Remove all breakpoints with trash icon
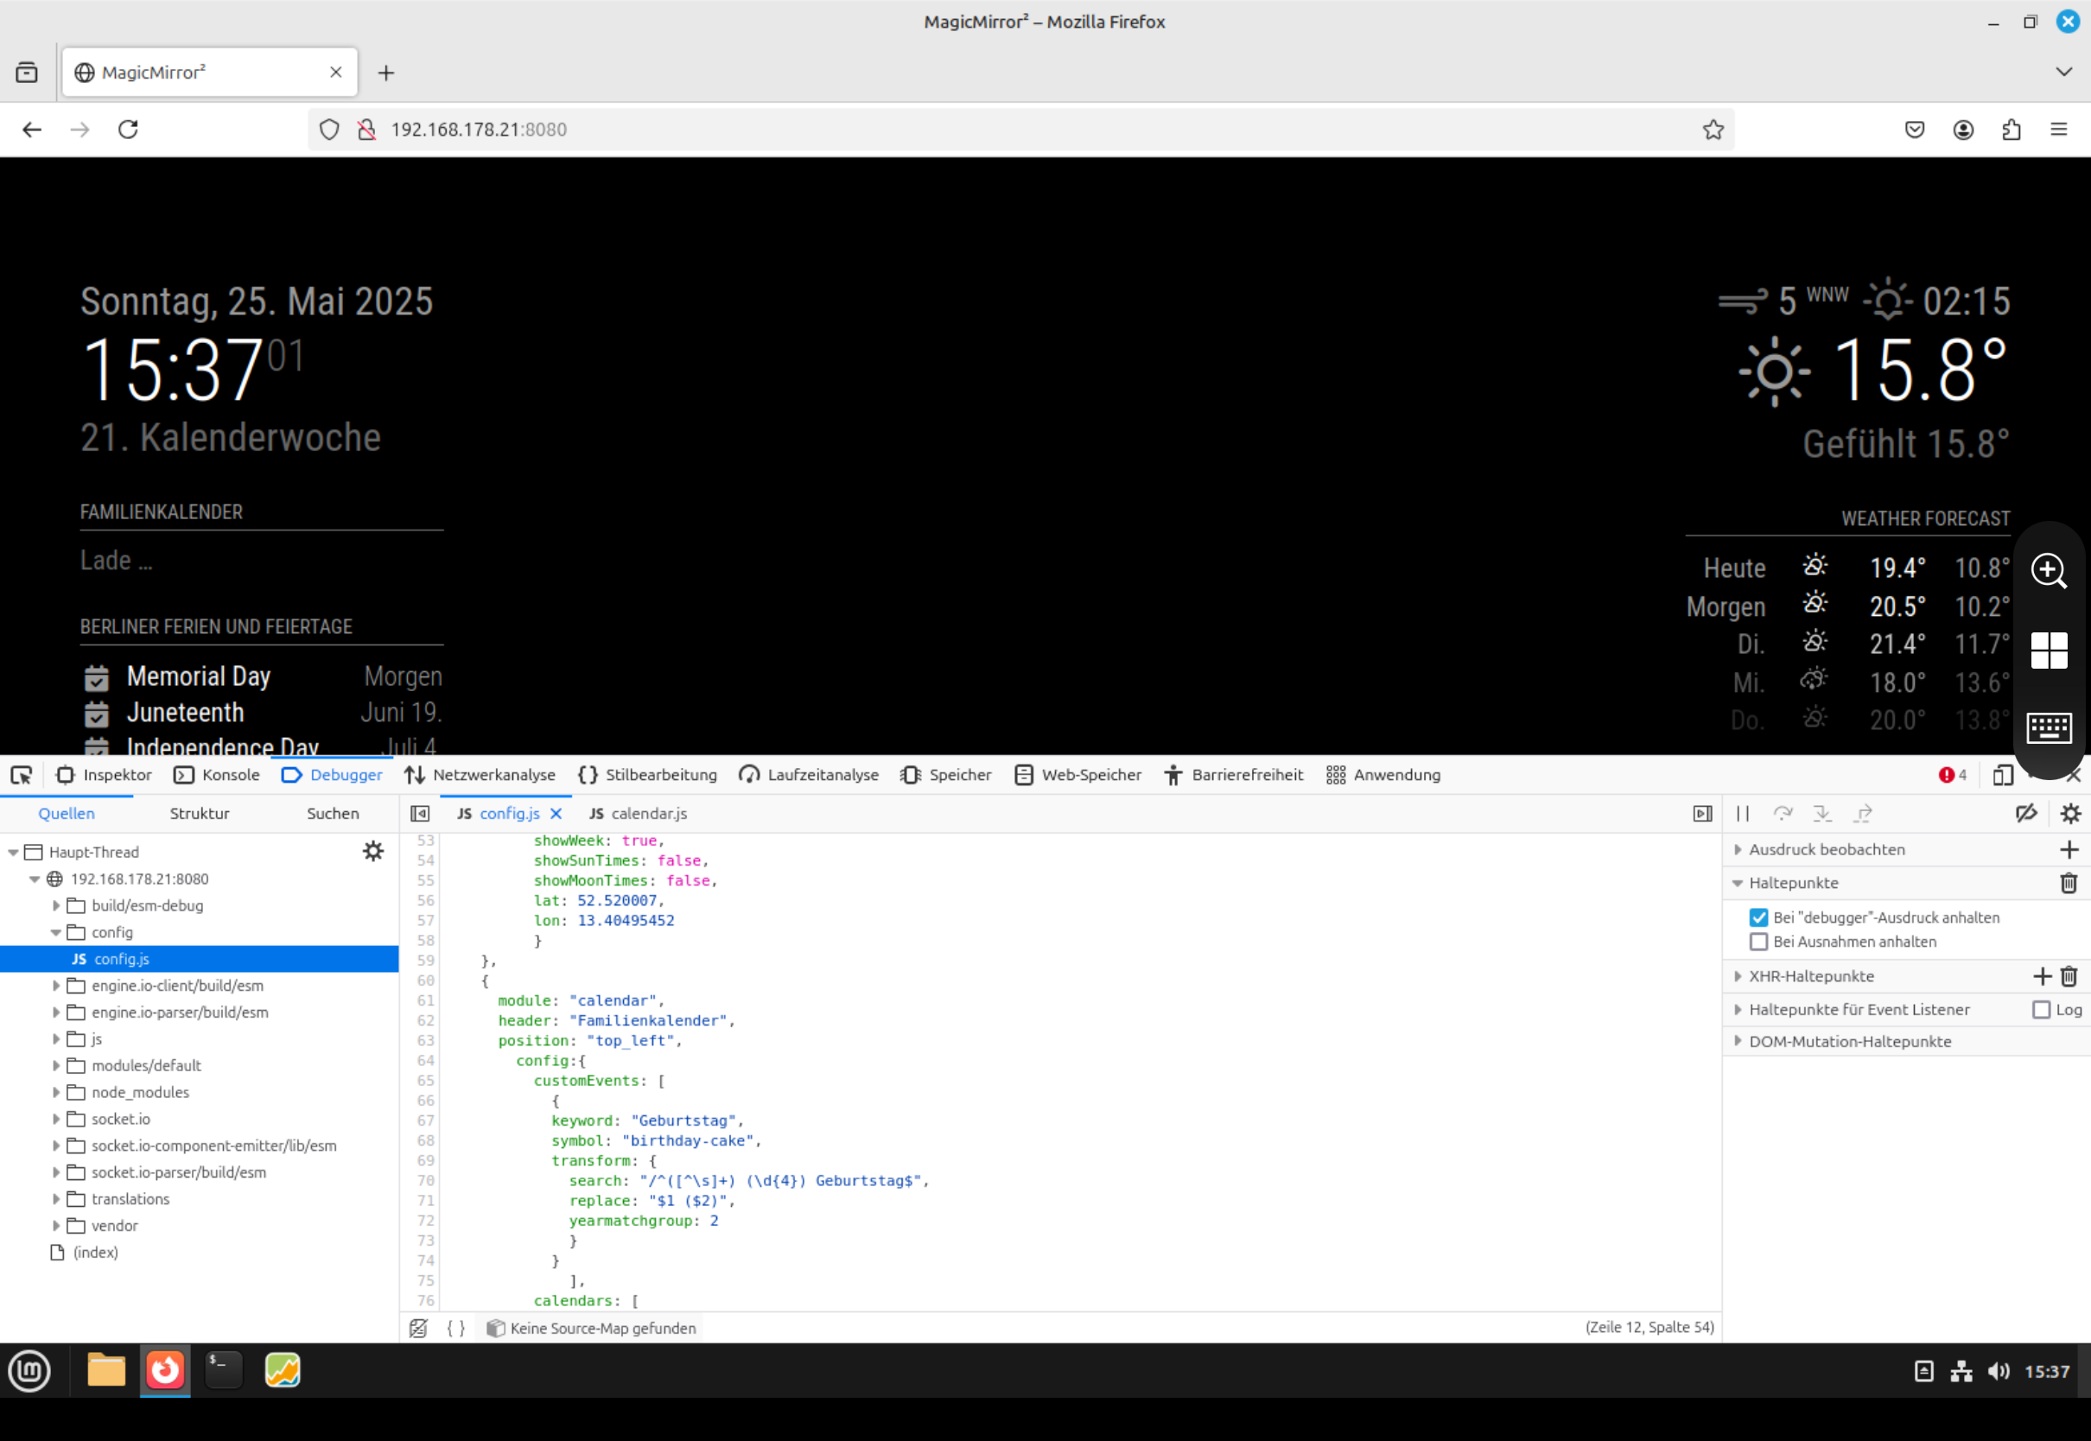The height and width of the screenshot is (1441, 2091). (2069, 883)
